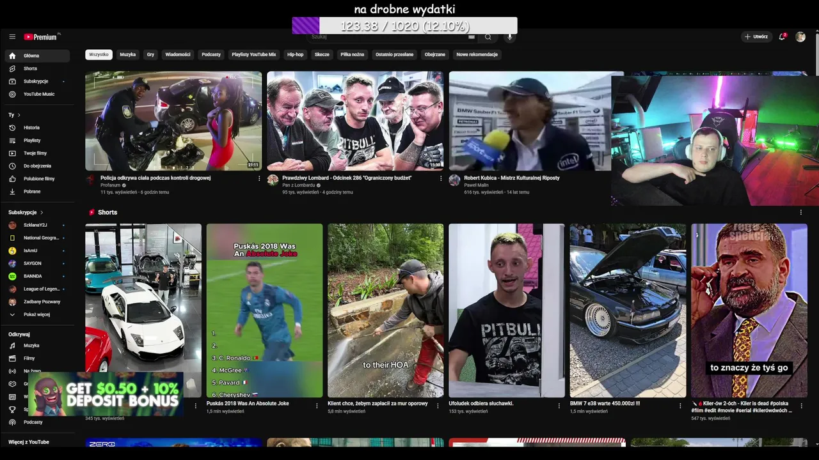Open SzklanaY2J subscription avatar
Viewport: 819px width, 460px height.
(x=12, y=225)
